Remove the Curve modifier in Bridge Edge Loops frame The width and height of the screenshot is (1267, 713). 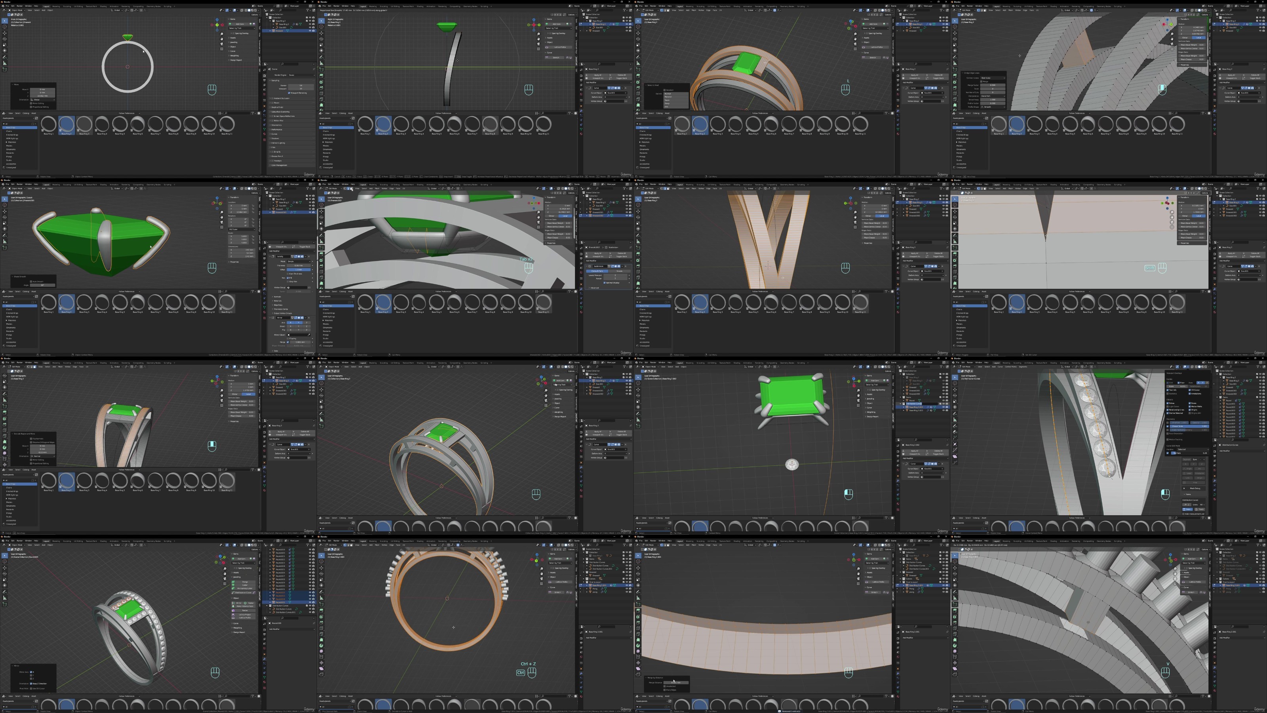(x=1259, y=88)
